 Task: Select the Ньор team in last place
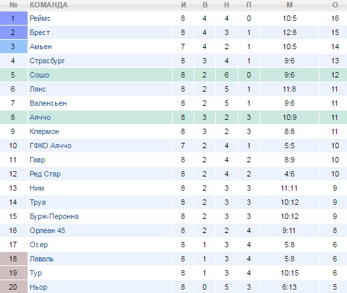38,287
